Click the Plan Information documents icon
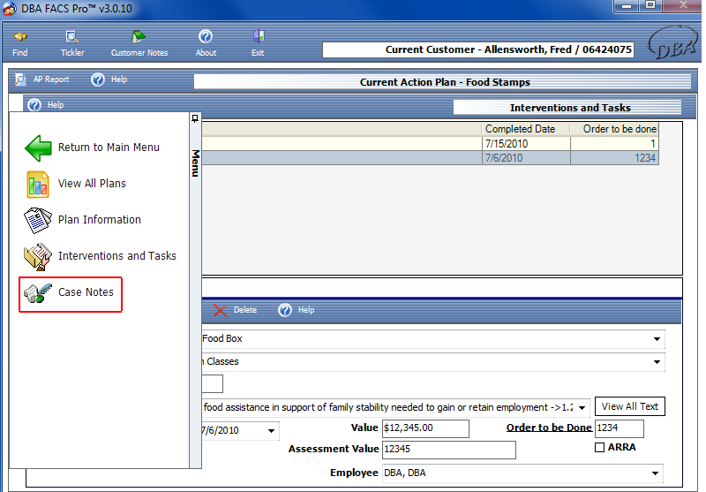The height and width of the screenshot is (492, 706). [38, 220]
